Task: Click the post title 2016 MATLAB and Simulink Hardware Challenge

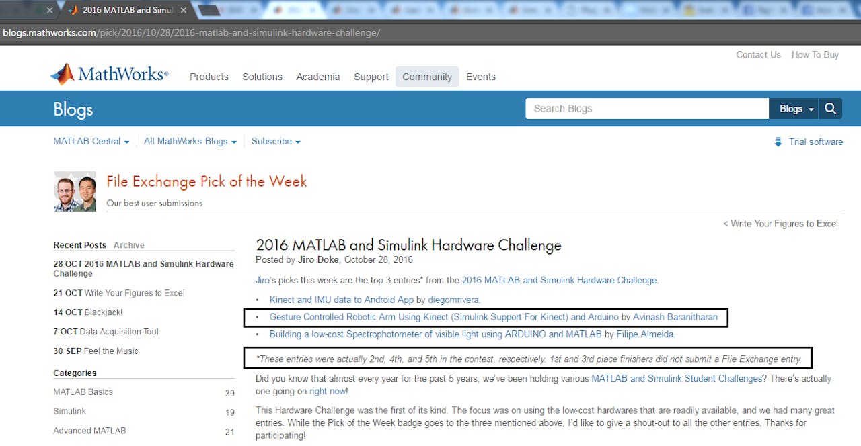Action: click(x=408, y=245)
